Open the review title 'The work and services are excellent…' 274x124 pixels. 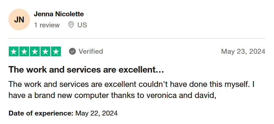tap(86, 70)
